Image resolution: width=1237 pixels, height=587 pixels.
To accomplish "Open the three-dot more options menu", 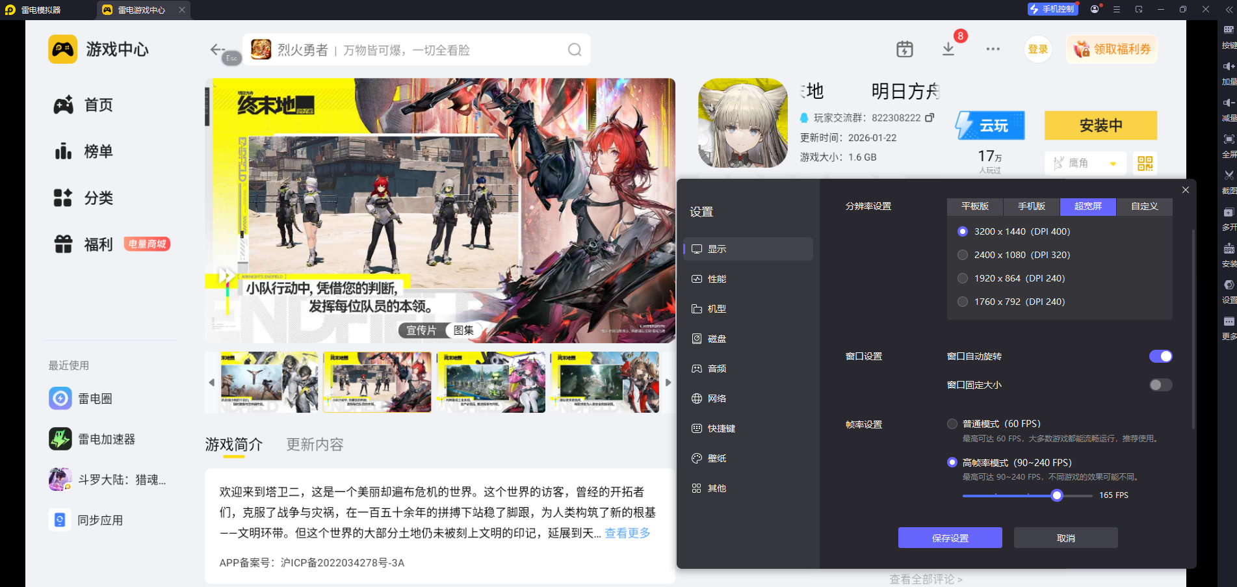I will click(993, 49).
